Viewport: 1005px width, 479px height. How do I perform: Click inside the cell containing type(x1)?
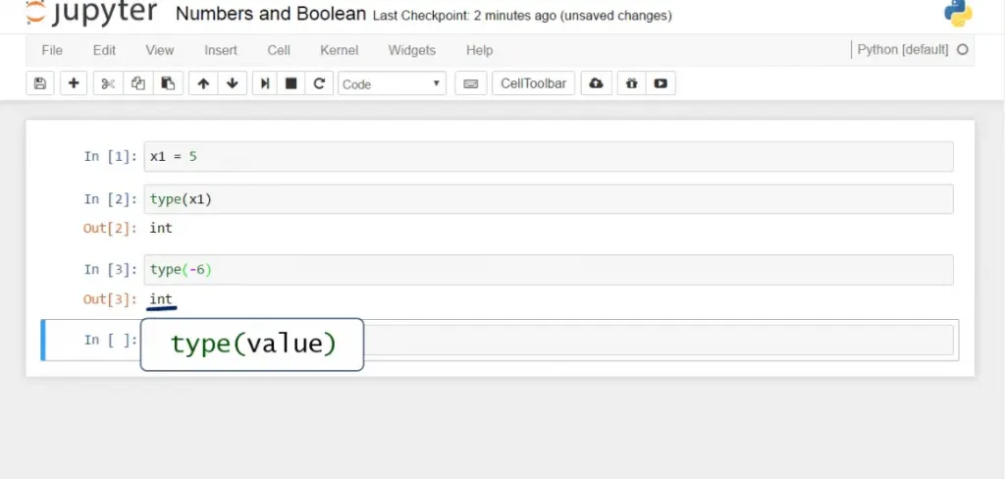pyautogui.click(x=548, y=199)
